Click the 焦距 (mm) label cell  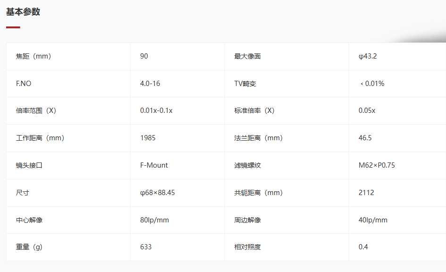click(68, 56)
